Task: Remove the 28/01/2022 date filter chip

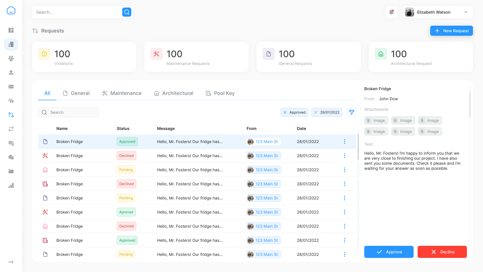Action: click(315, 112)
